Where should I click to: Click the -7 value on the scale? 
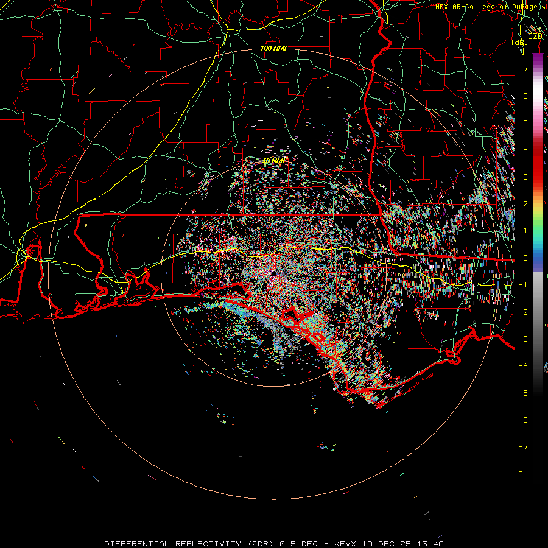[x=523, y=447]
